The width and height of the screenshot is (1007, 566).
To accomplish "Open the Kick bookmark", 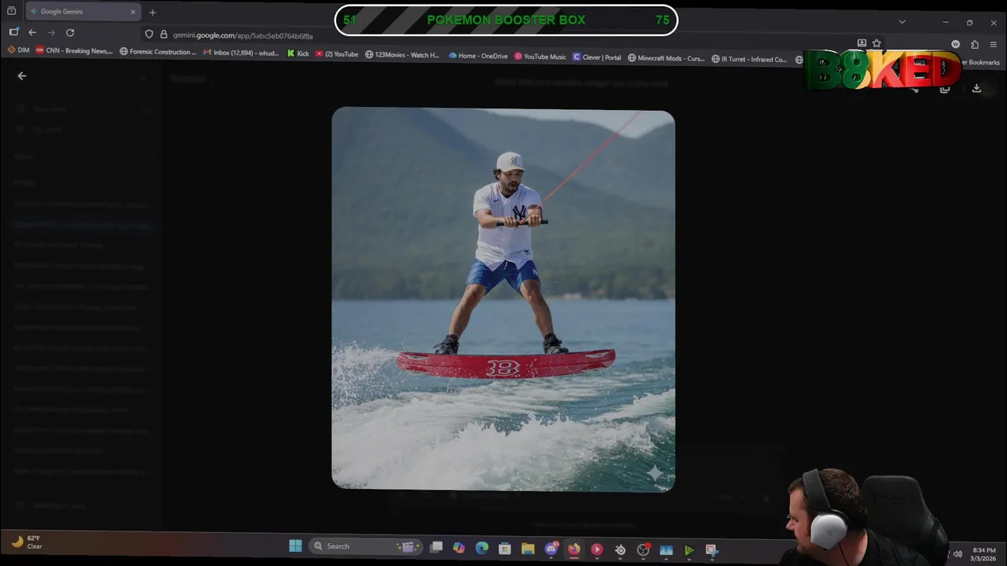I will tap(298, 54).
